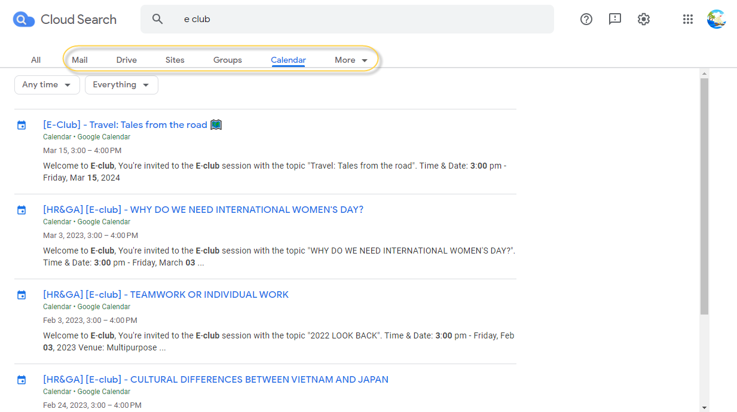Switch to the Mail tab

79,60
